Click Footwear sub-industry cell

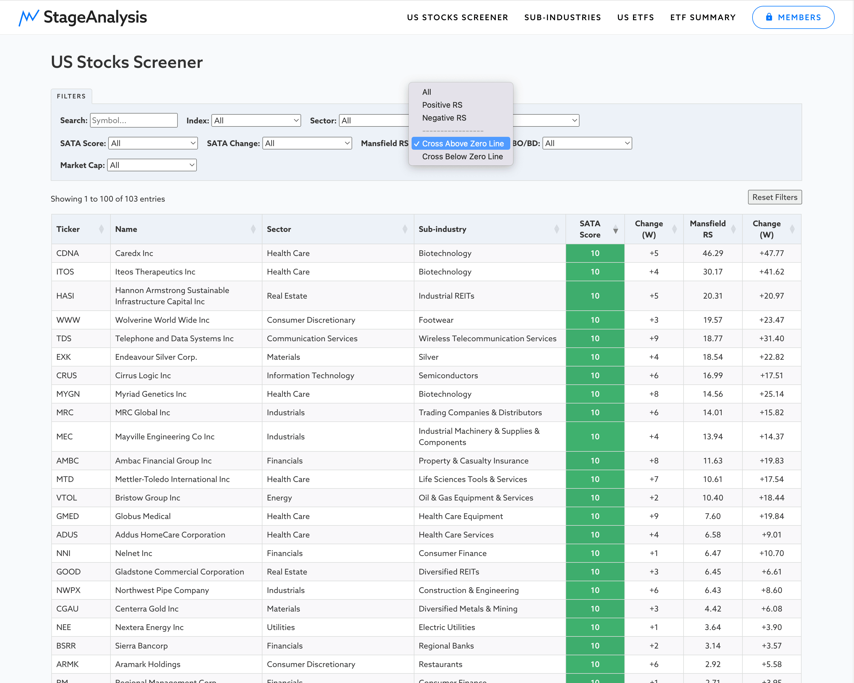[490, 320]
